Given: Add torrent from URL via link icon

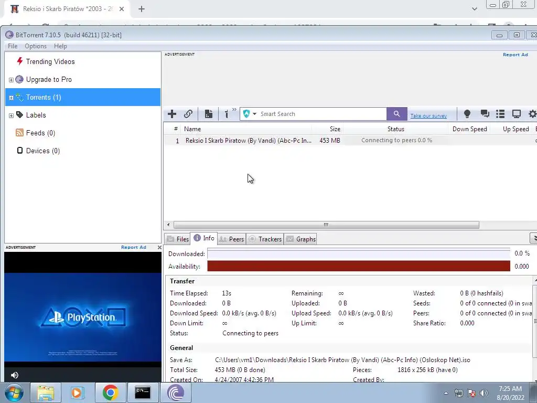Looking at the screenshot, I should 188,114.
